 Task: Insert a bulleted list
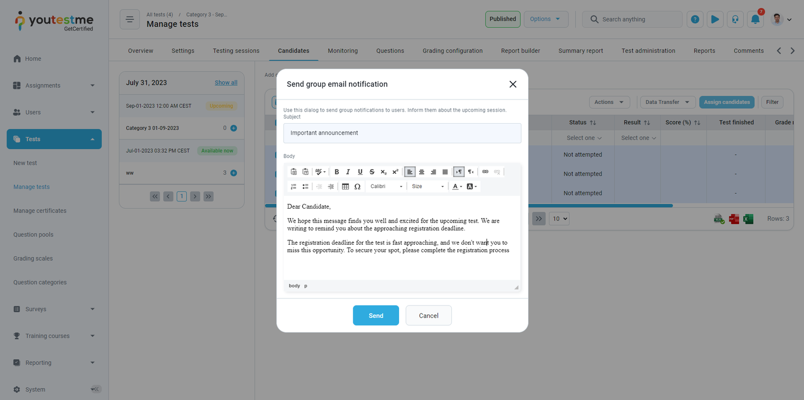coord(305,186)
